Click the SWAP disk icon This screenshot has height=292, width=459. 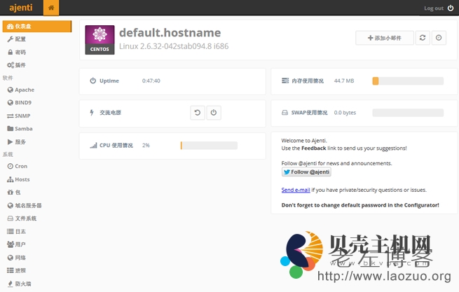click(285, 113)
